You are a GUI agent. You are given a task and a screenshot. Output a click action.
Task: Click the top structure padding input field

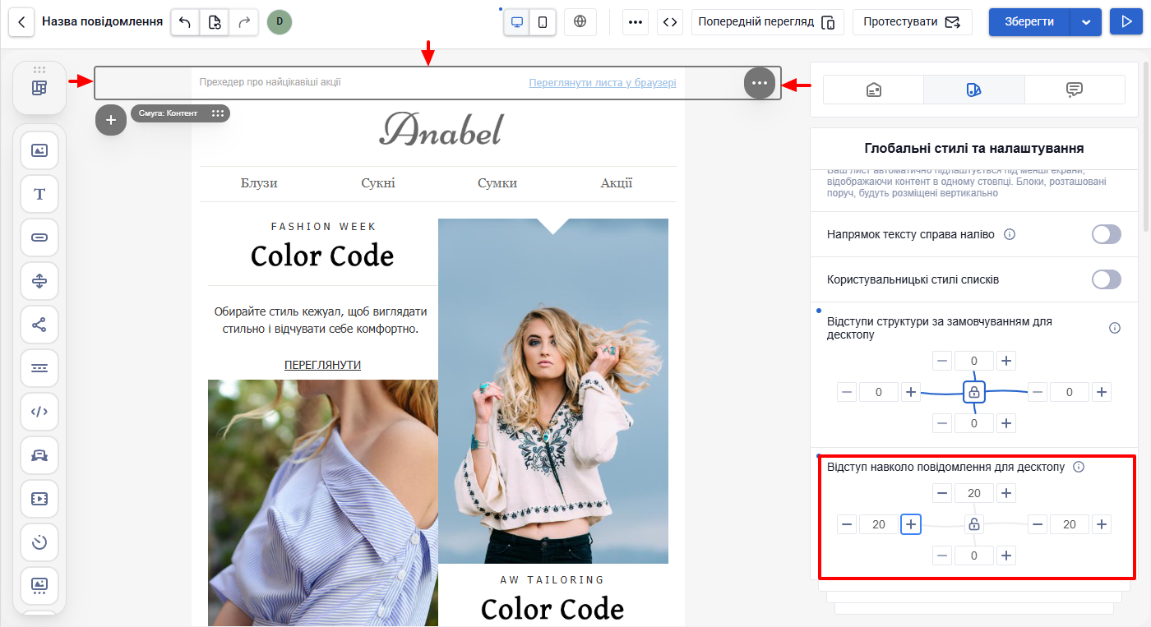(x=974, y=361)
